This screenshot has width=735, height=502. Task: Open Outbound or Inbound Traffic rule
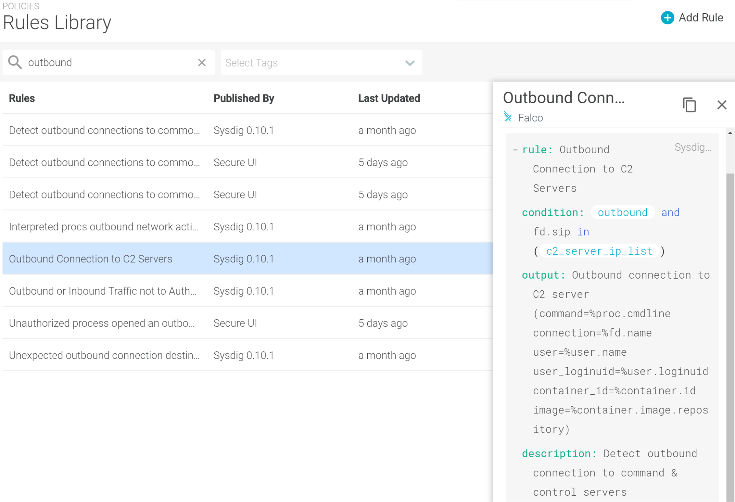pyautogui.click(x=247, y=291)
